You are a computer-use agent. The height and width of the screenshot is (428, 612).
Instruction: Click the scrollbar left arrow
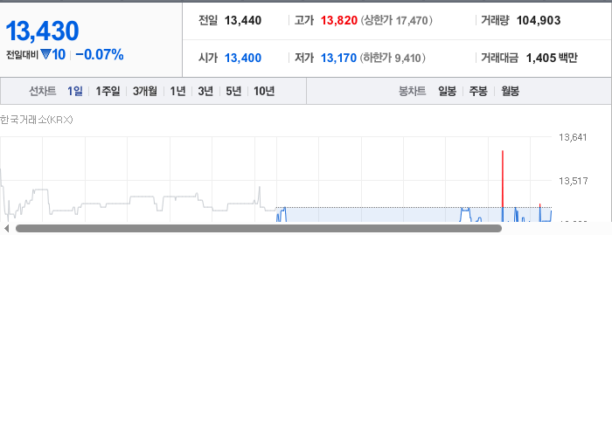(x=6, y=229)
